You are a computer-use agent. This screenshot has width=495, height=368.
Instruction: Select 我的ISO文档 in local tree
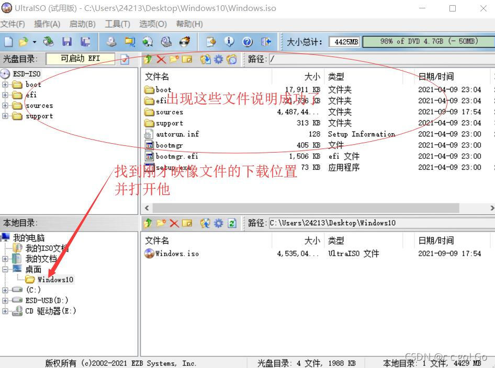(x=47, y=248)
